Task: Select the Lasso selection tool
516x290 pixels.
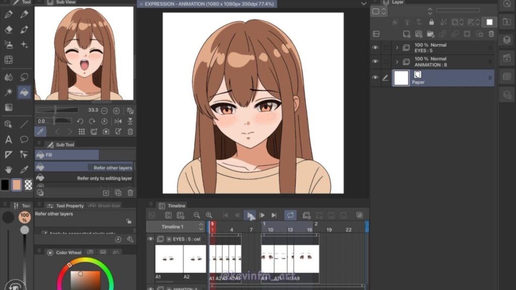Action: click(24, 77)
